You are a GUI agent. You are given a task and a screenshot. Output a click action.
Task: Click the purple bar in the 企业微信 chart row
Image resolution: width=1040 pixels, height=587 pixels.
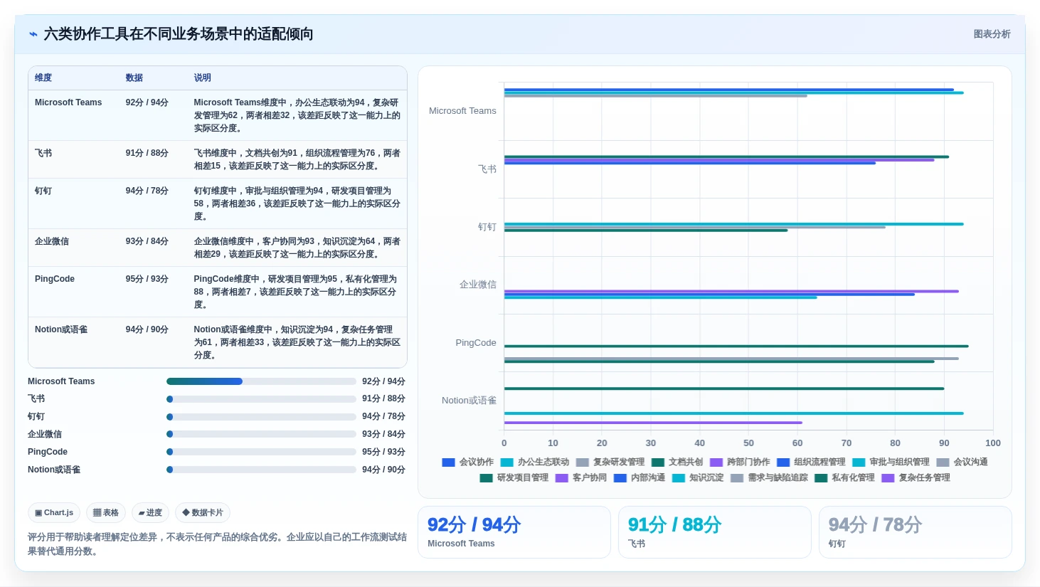coord(731,291)
